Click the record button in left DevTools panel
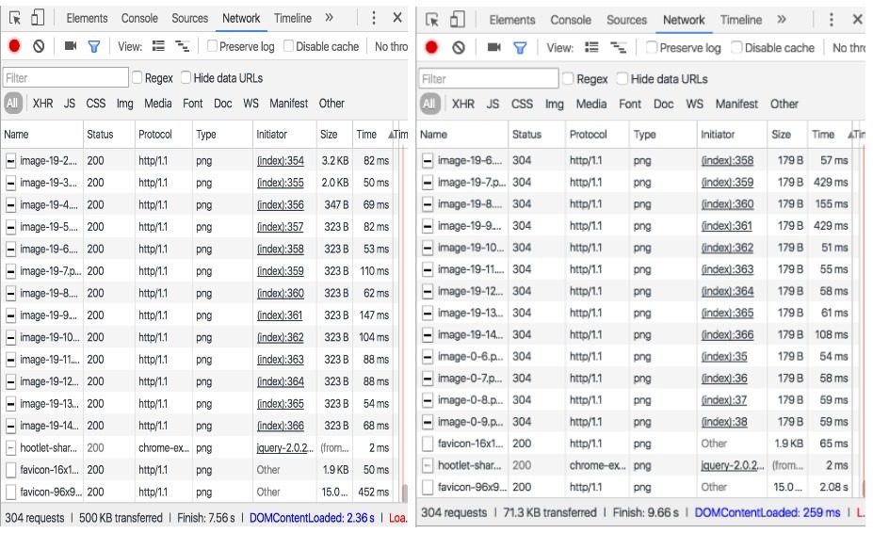This screenshot has width=873, height=533. click(14, 46)
